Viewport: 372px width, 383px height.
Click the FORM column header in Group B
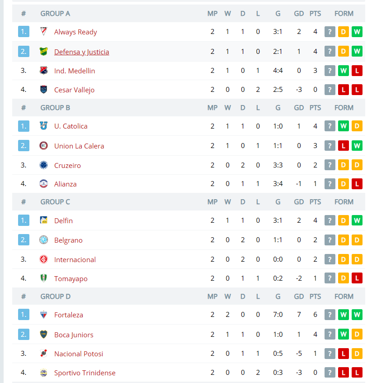344,108
